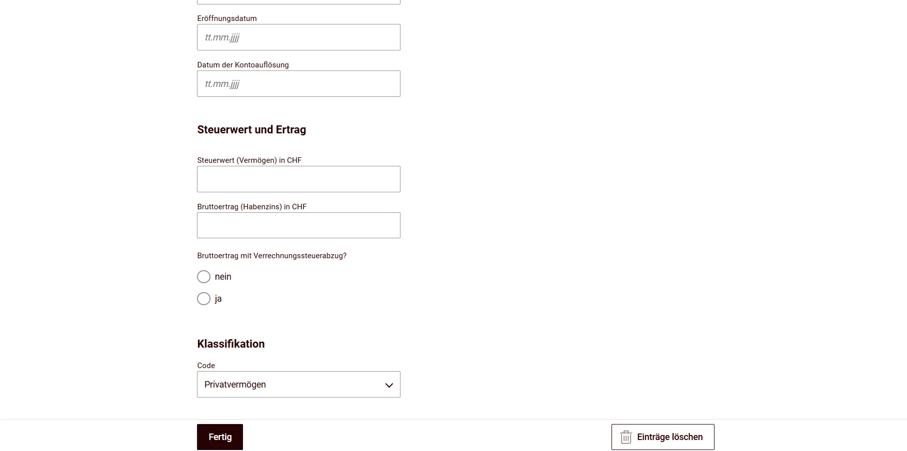Click into the Eröffnungsdatum date field
Screen dimensions: 907x451
coord(298,37)
